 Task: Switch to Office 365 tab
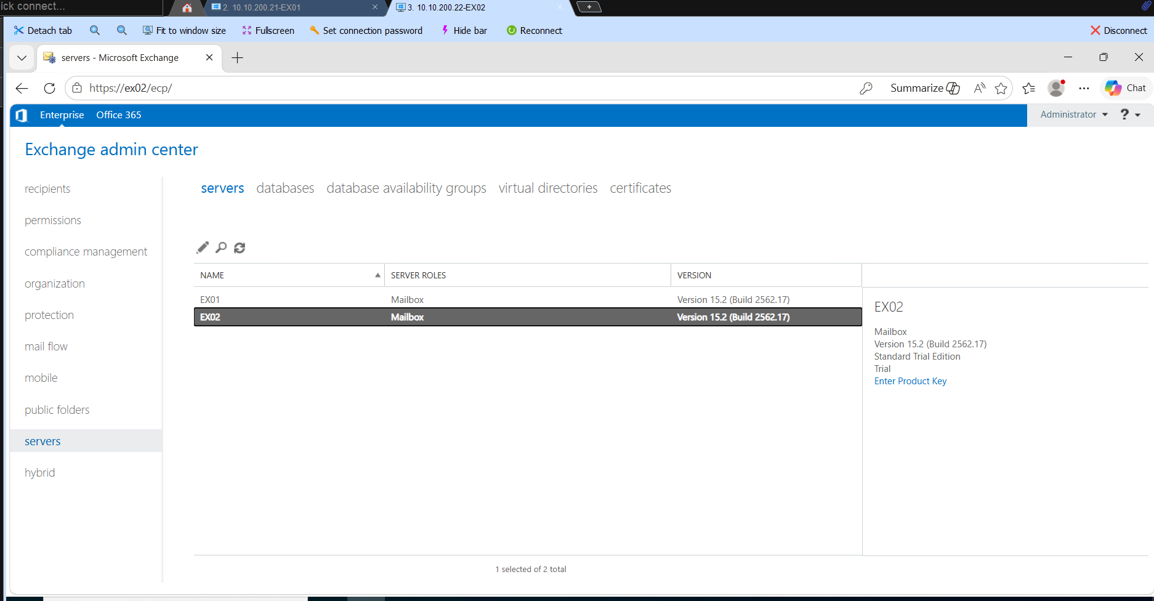[x=119, y=115]
